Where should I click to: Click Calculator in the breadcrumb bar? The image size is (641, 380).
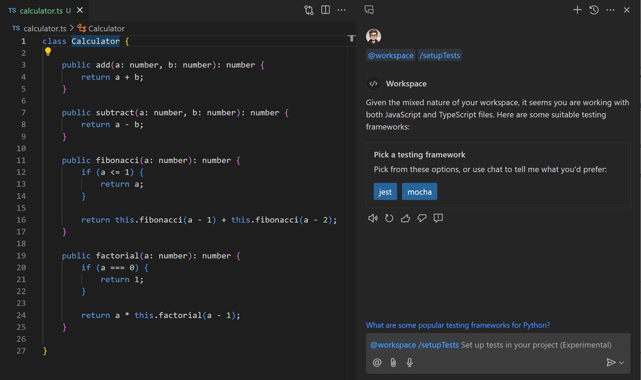point(107,28)
